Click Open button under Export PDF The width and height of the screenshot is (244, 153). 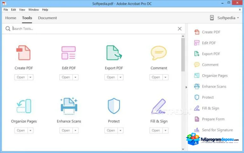click(111, 77)
